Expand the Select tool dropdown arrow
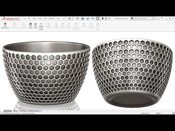Screen dimensions: 175x131 pos(100,19)
